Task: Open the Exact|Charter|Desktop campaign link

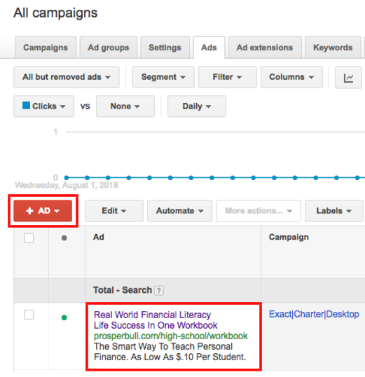Action: pyautogui.click(x=314, y=314)
